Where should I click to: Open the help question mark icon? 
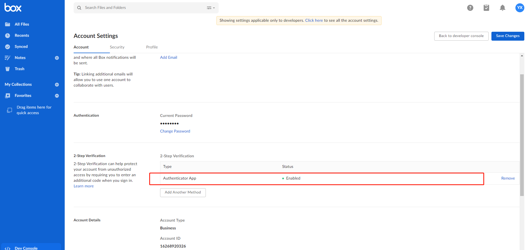470,8
